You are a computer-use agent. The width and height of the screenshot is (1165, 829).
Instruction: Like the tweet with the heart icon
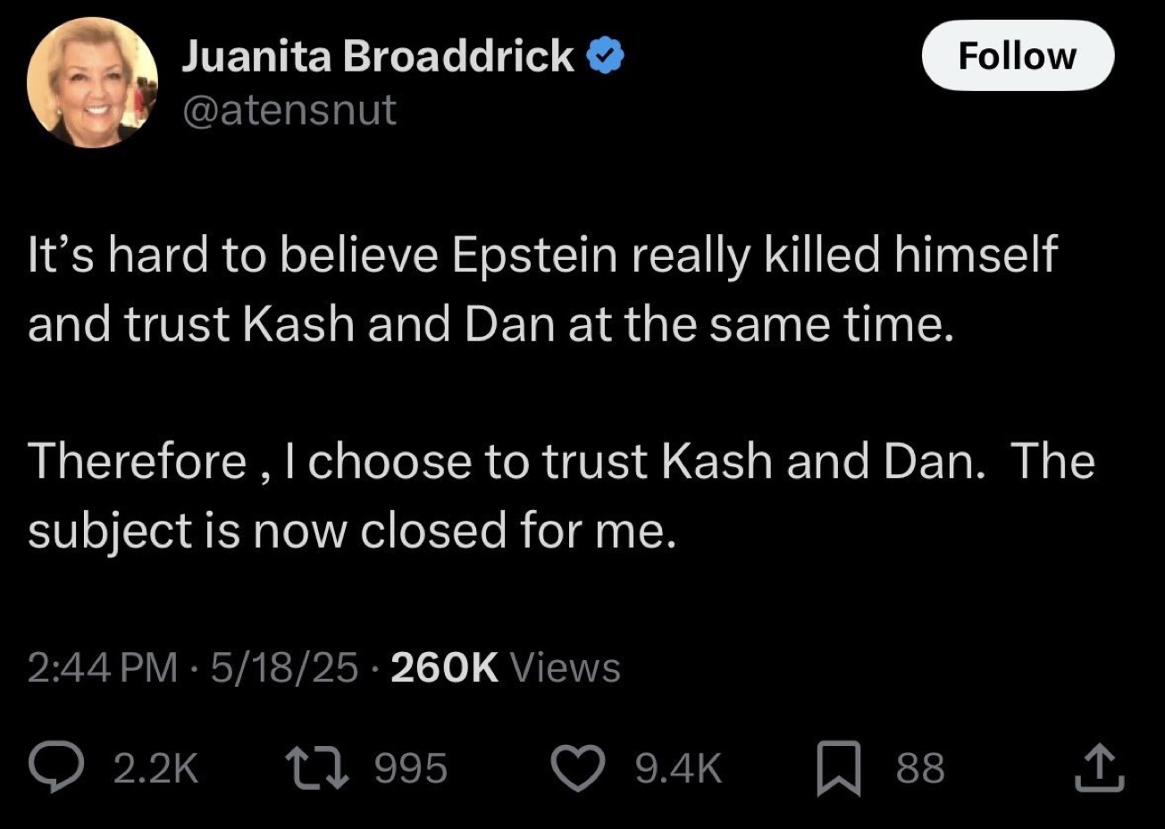(x=577, y=768)
